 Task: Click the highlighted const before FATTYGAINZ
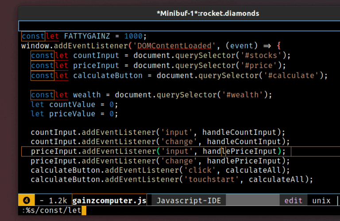(33, 36)
